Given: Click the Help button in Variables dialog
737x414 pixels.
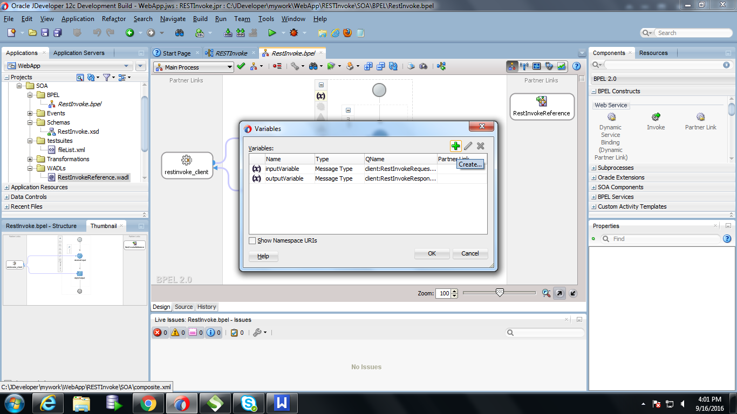Looking at the screenshot, I should (263, 256).
